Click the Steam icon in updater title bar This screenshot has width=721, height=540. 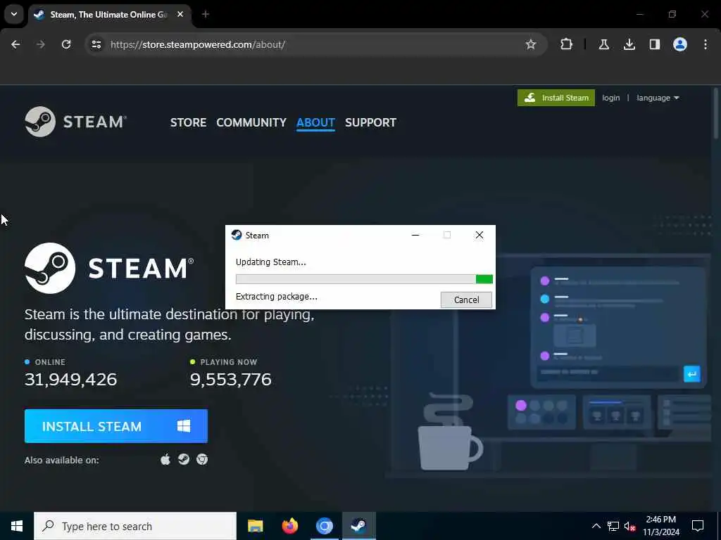coord(237,235)
